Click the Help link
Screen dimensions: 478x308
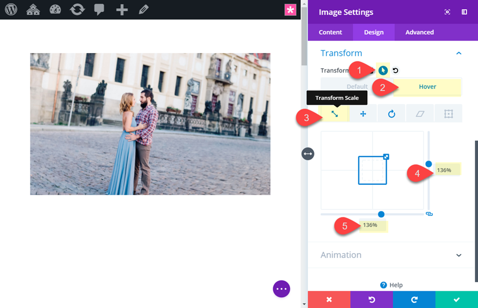tap(391, 285)
